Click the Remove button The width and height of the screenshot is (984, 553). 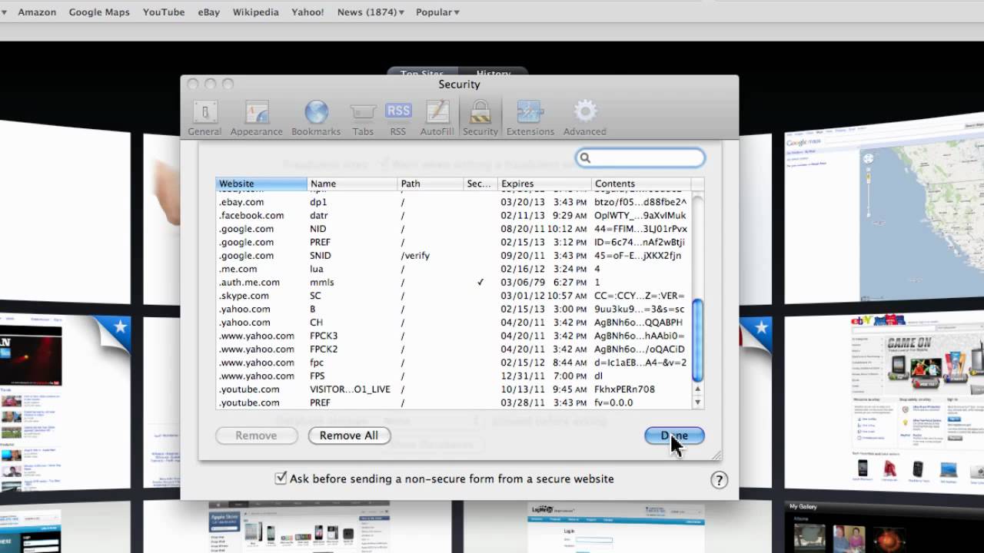click(256, 435)
